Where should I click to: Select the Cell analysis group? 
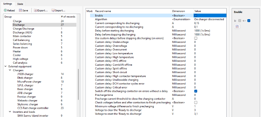[20, 63]
